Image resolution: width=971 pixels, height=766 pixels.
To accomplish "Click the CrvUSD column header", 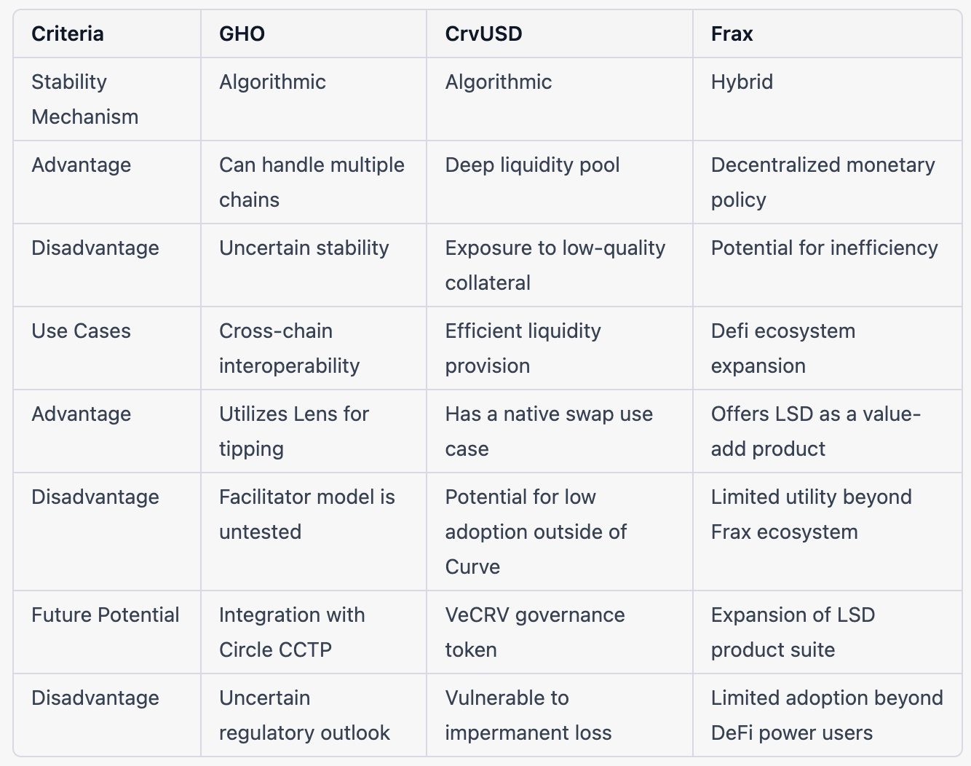I will [484, 34].
